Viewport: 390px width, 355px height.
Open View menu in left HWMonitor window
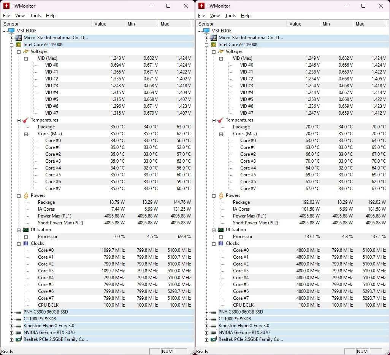[x=20, y=16]
